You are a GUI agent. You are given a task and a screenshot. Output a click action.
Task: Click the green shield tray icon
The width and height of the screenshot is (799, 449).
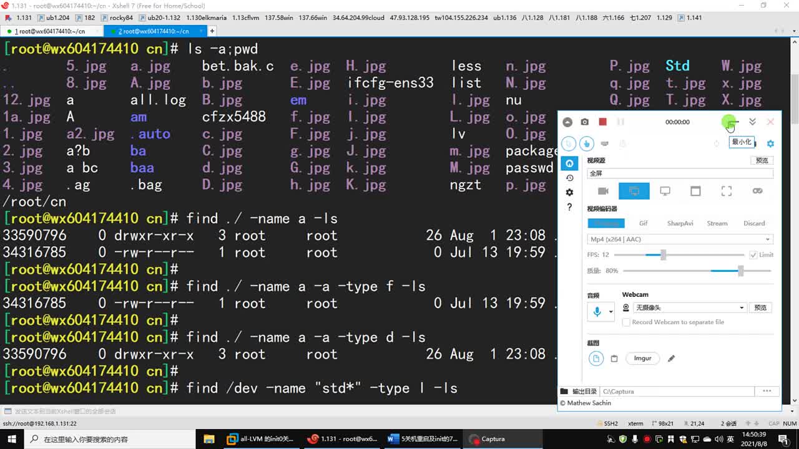click(624, 439)
